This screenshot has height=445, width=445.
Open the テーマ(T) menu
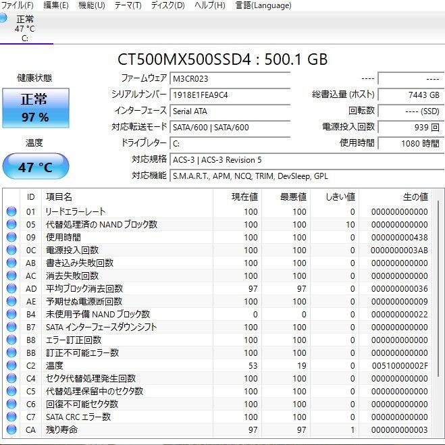pos(128,5)
